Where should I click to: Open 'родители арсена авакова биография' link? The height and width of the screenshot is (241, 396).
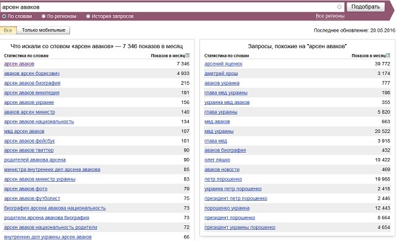pos(46,218)
